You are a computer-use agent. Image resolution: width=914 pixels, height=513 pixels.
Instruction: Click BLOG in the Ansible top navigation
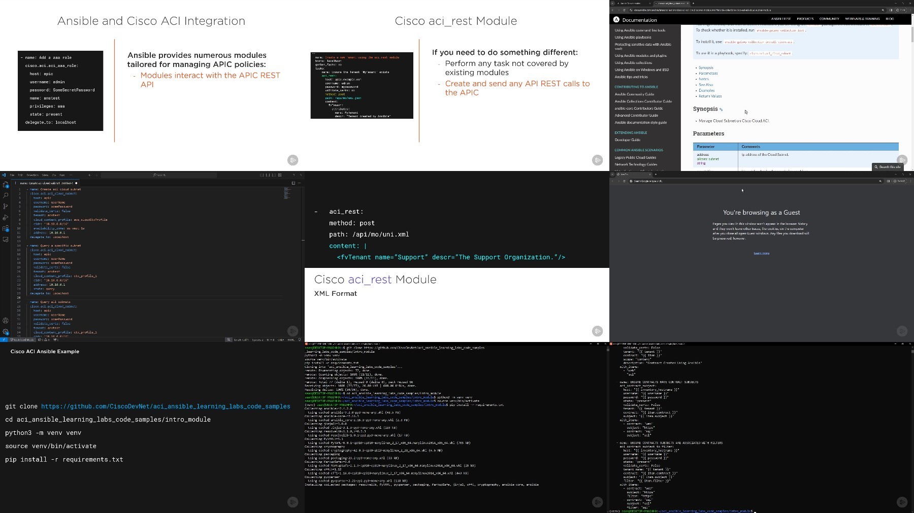click(x=890, y=19)
